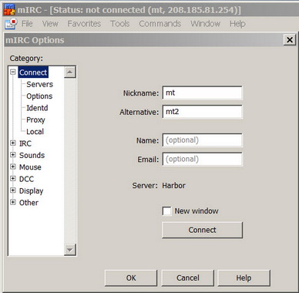Screen dimensions: 299x293
Task: Open the Window menu
Action: 205,24
